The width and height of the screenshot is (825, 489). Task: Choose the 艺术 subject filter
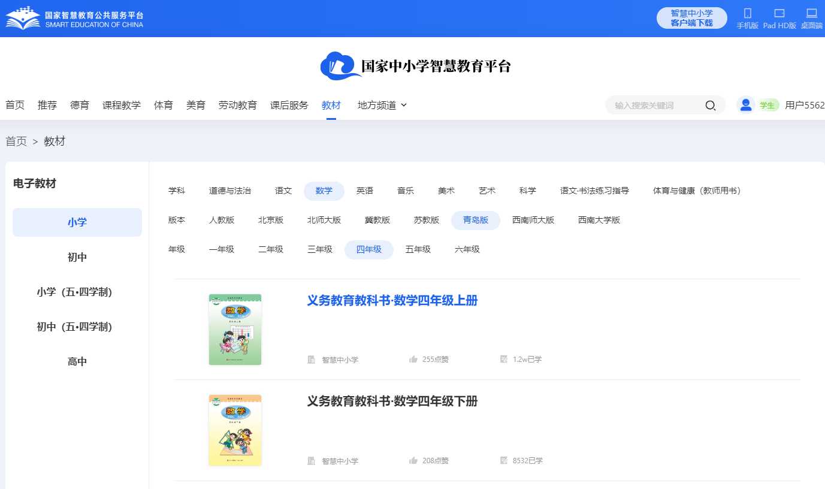pyautogui.click(x=487, y=191)
